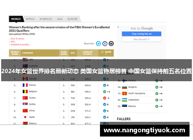The height and width of the screenshot is (140, 193).
Task: Open the Turkey country name
Action: (x=32, y=98)
